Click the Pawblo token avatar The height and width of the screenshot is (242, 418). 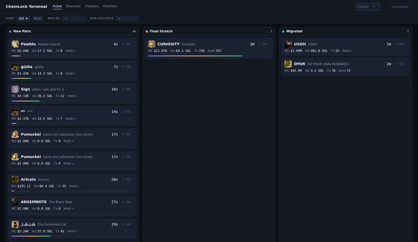15,44
